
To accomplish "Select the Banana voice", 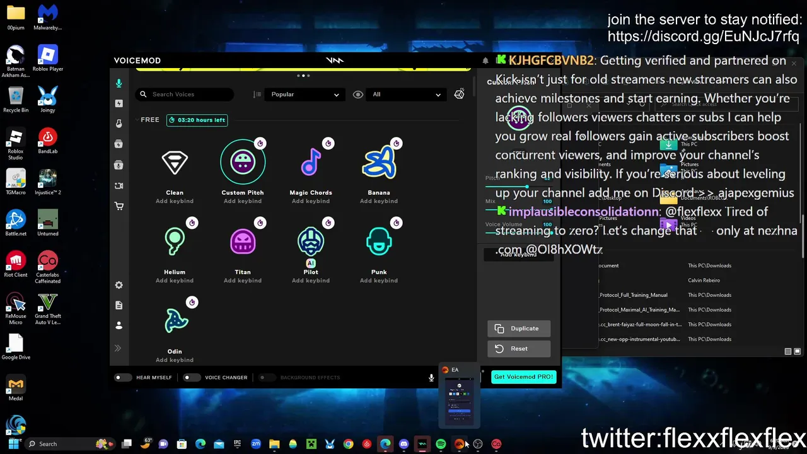I will coord(379,163).
